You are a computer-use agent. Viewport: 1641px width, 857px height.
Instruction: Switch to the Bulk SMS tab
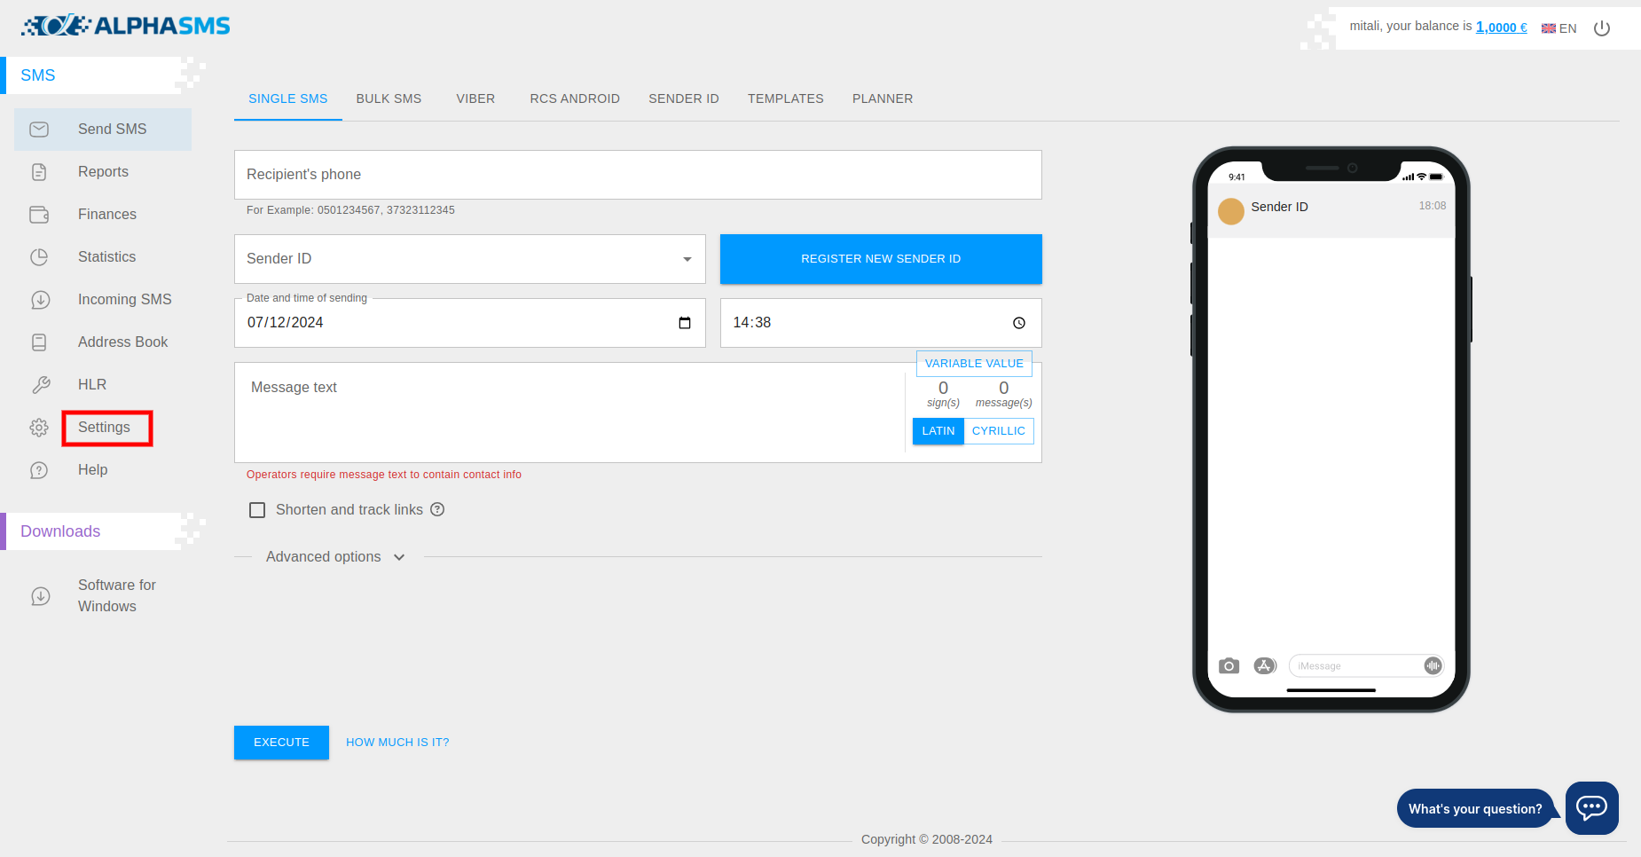pos(389,98)
